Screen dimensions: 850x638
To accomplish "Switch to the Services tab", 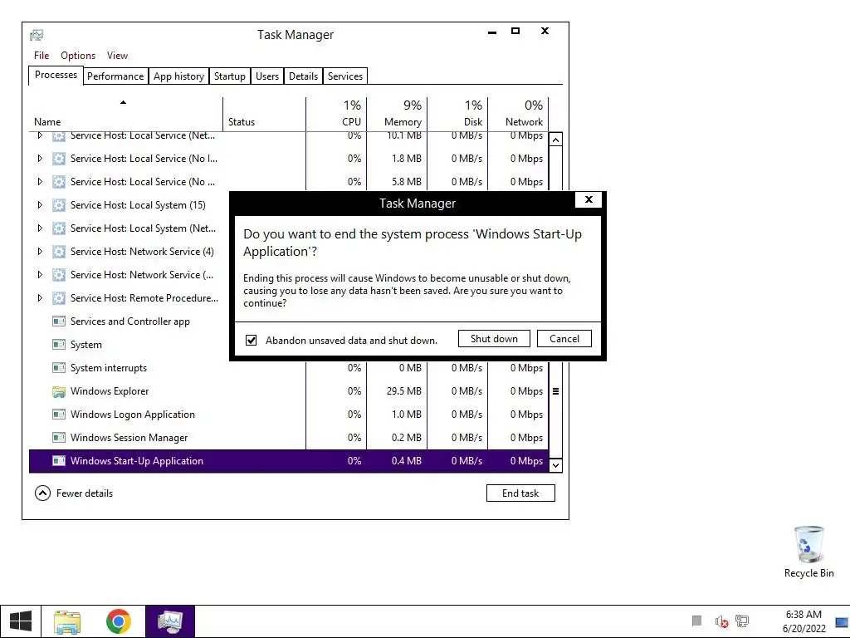I will (345, 76).
